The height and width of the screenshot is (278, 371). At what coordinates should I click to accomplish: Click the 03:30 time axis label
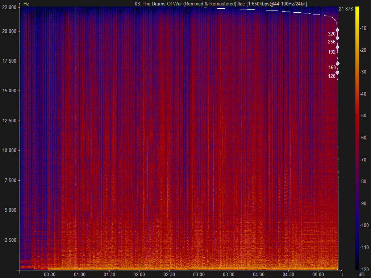(x=229, y=274)
